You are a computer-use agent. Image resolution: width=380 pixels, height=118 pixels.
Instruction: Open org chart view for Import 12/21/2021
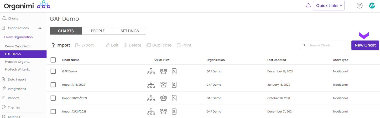(151, 111)
